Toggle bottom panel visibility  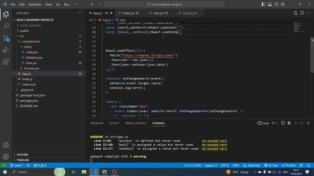point(270,4)
